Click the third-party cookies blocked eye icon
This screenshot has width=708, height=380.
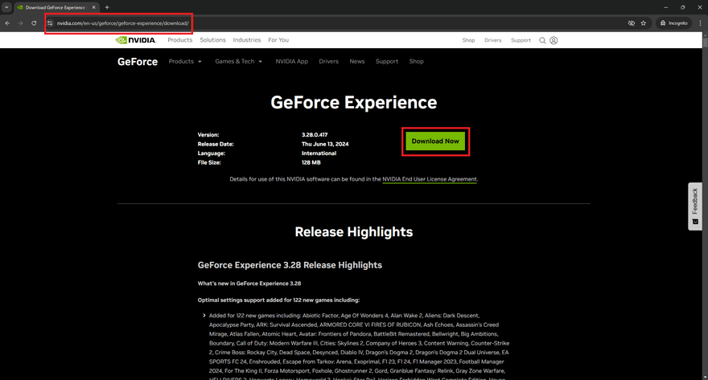coord(632,23)
